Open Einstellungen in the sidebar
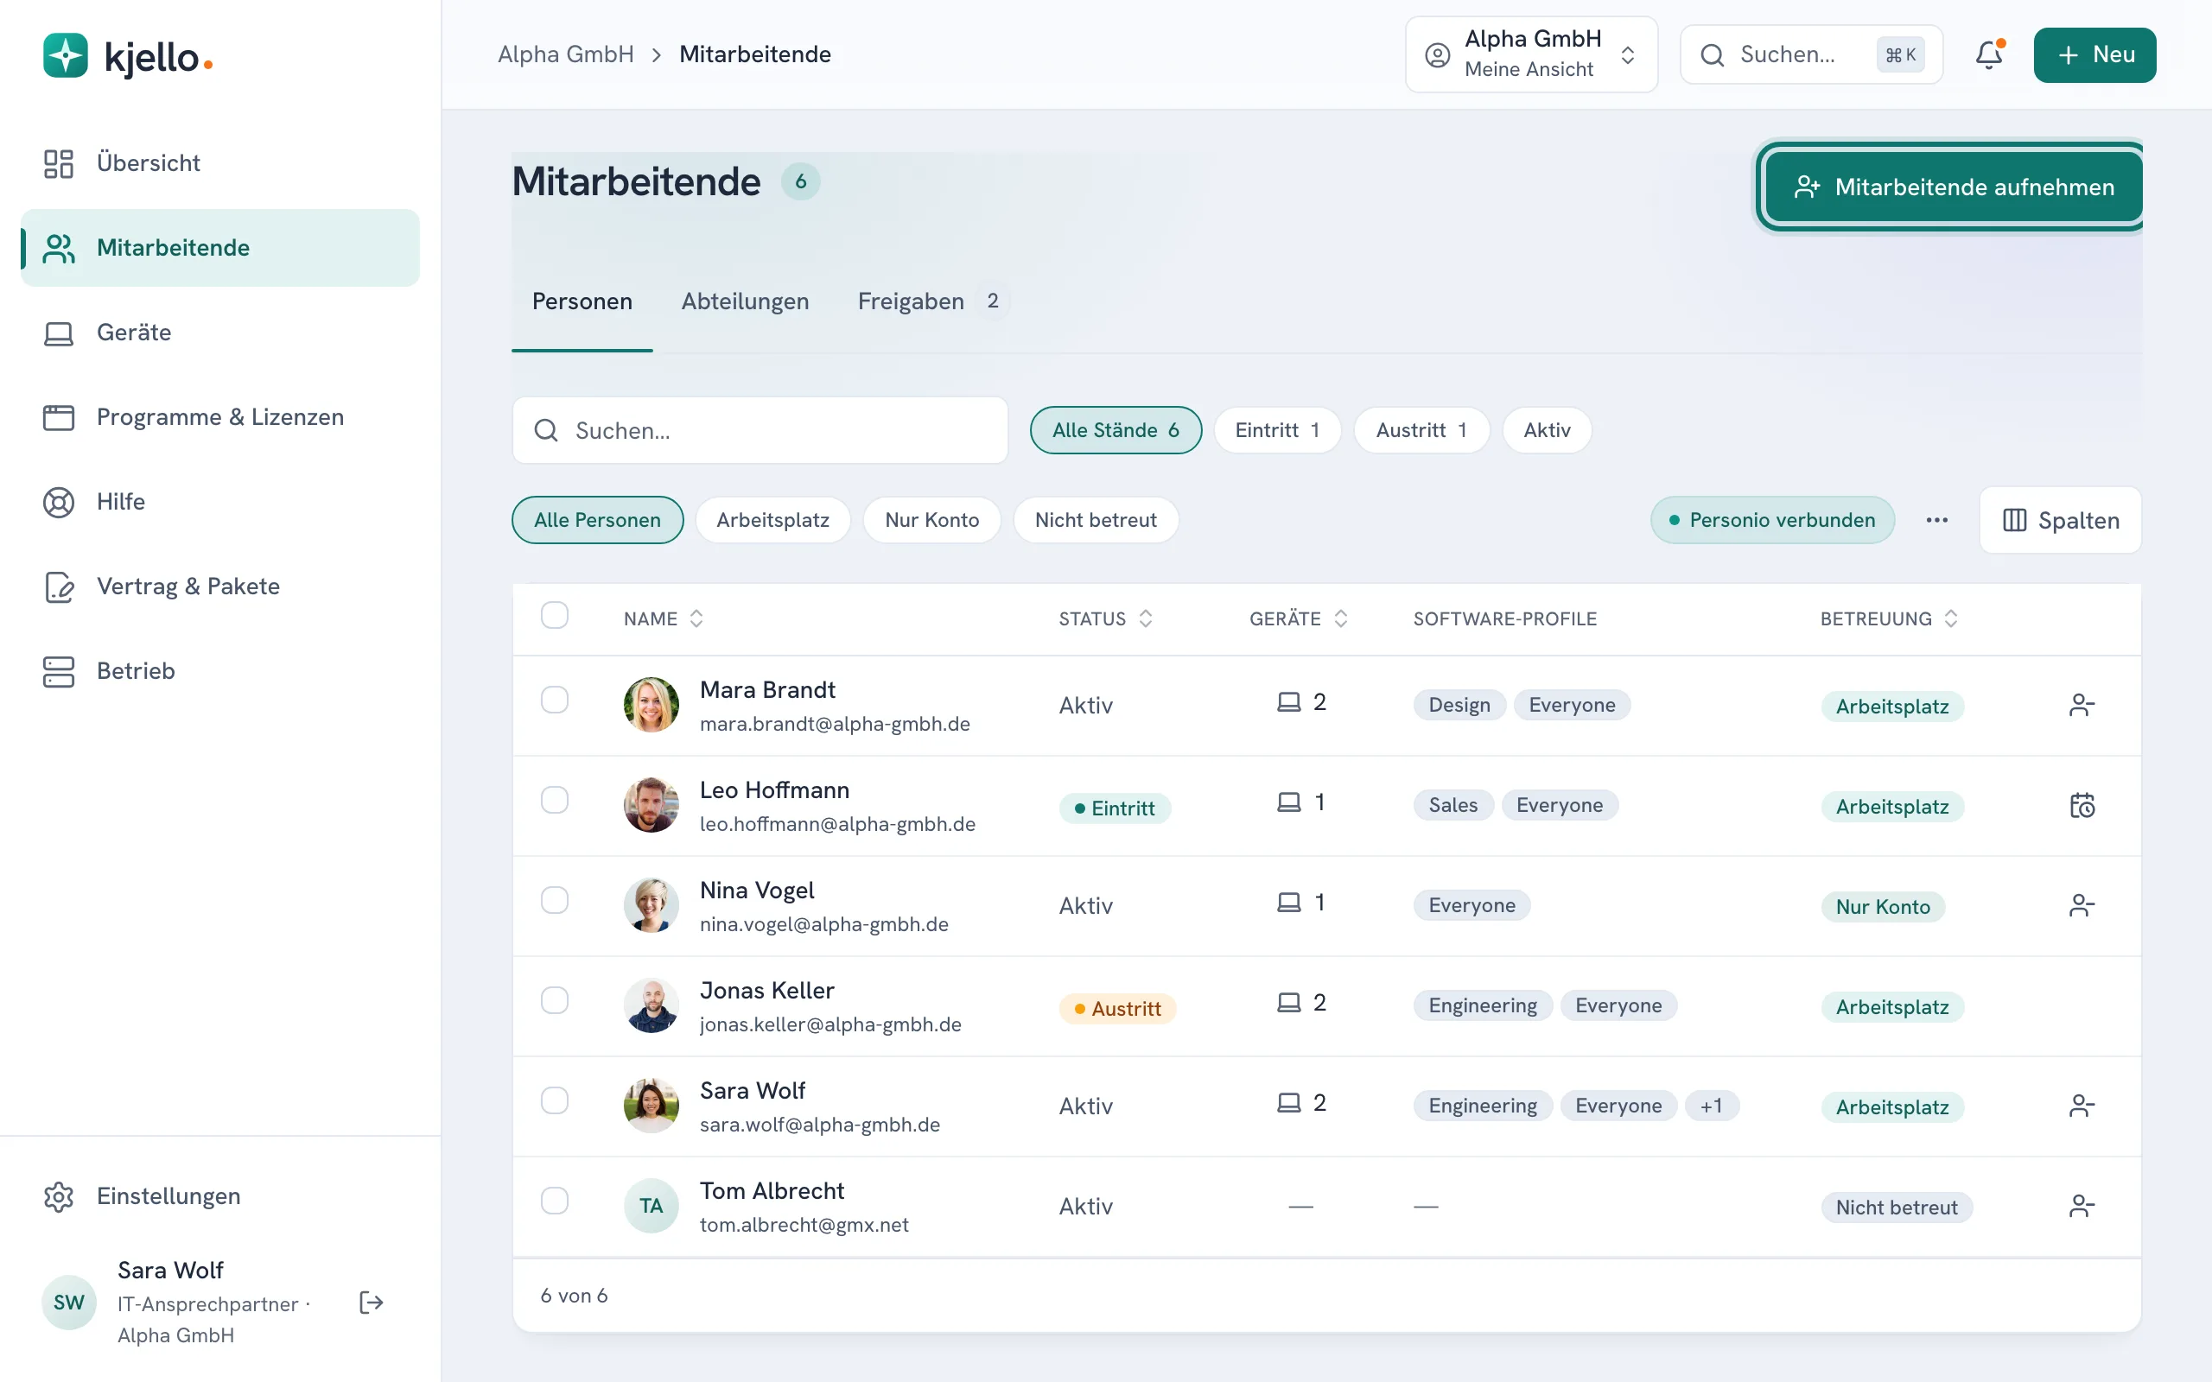The width and height of the screenshot is (2212, 1382). 220,1196
